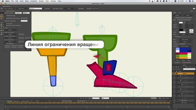196x110 pixels.
Task: Click the New Layer icon in Layers panel
Action: click(x=174, y=67)
